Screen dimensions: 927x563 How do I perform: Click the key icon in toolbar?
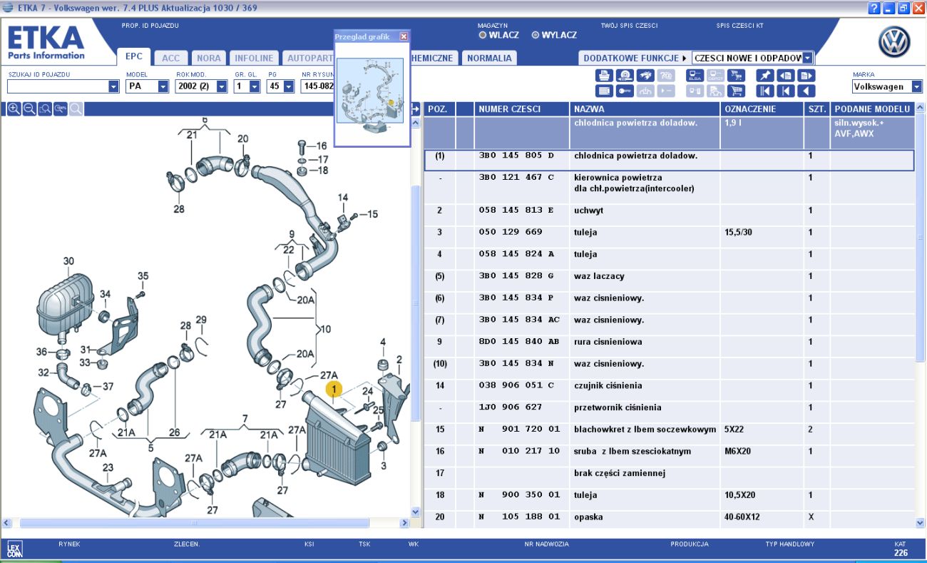pyautogui.click(x=625, y=91)
